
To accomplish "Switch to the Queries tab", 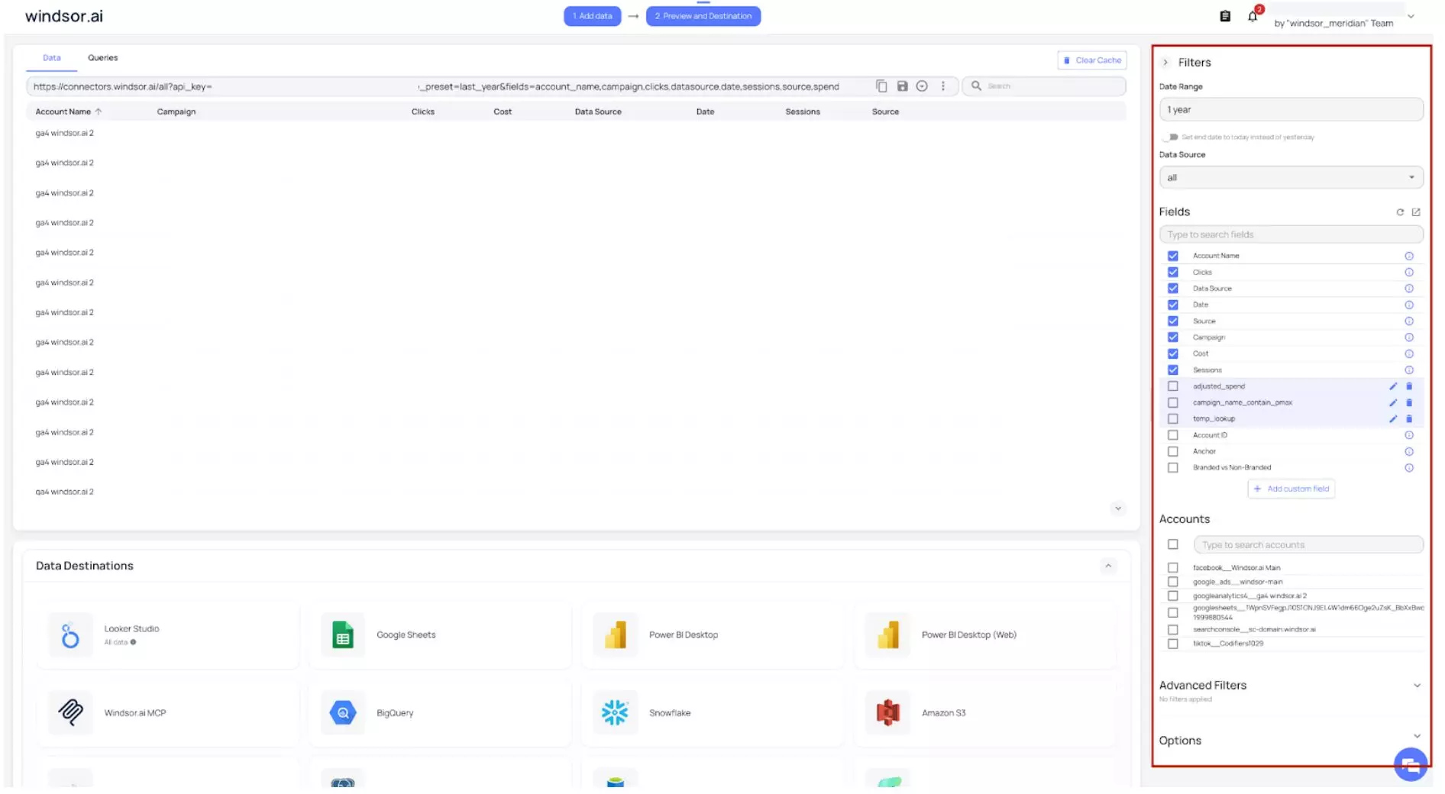I will (102, 58).
